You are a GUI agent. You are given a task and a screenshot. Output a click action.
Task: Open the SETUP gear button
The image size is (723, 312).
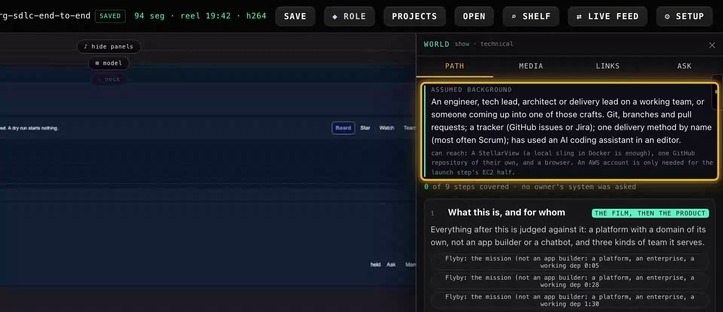click(x=684, y=16)
